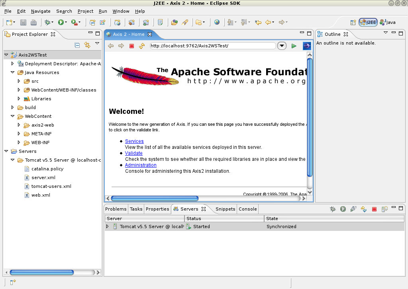This screenshot has width=408, height=289.
Task: Collapse the WebContent folder node
Action: 12,116
